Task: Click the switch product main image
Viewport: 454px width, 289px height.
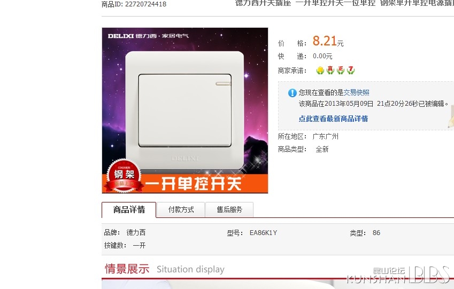Action: [184, 110]
